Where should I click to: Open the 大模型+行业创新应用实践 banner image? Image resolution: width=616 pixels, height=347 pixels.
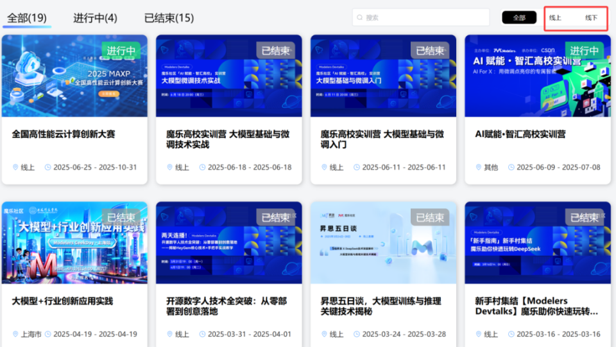point(74,242)
